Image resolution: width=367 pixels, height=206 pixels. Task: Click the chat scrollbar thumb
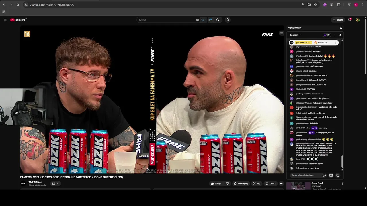[342, 162]
